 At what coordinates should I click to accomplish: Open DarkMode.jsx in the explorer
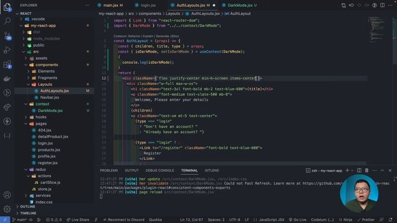click(x=50, y=110)
